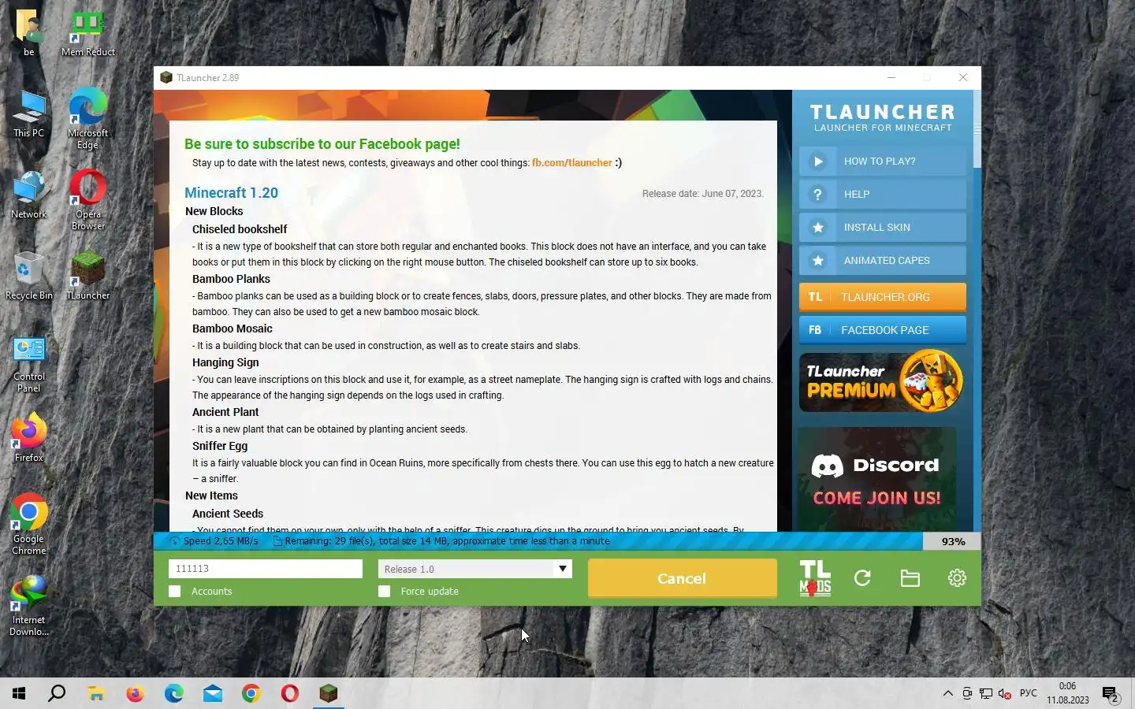Click the username field containing 111113
The height and width of the screenshot is (709, 1135).
pos(265,569)
